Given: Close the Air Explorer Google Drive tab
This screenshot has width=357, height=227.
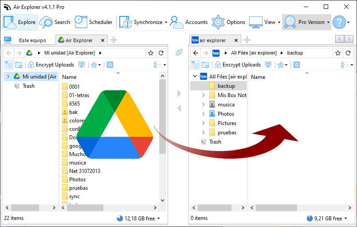Looking at the screenshot, I should tap(103, 40).
